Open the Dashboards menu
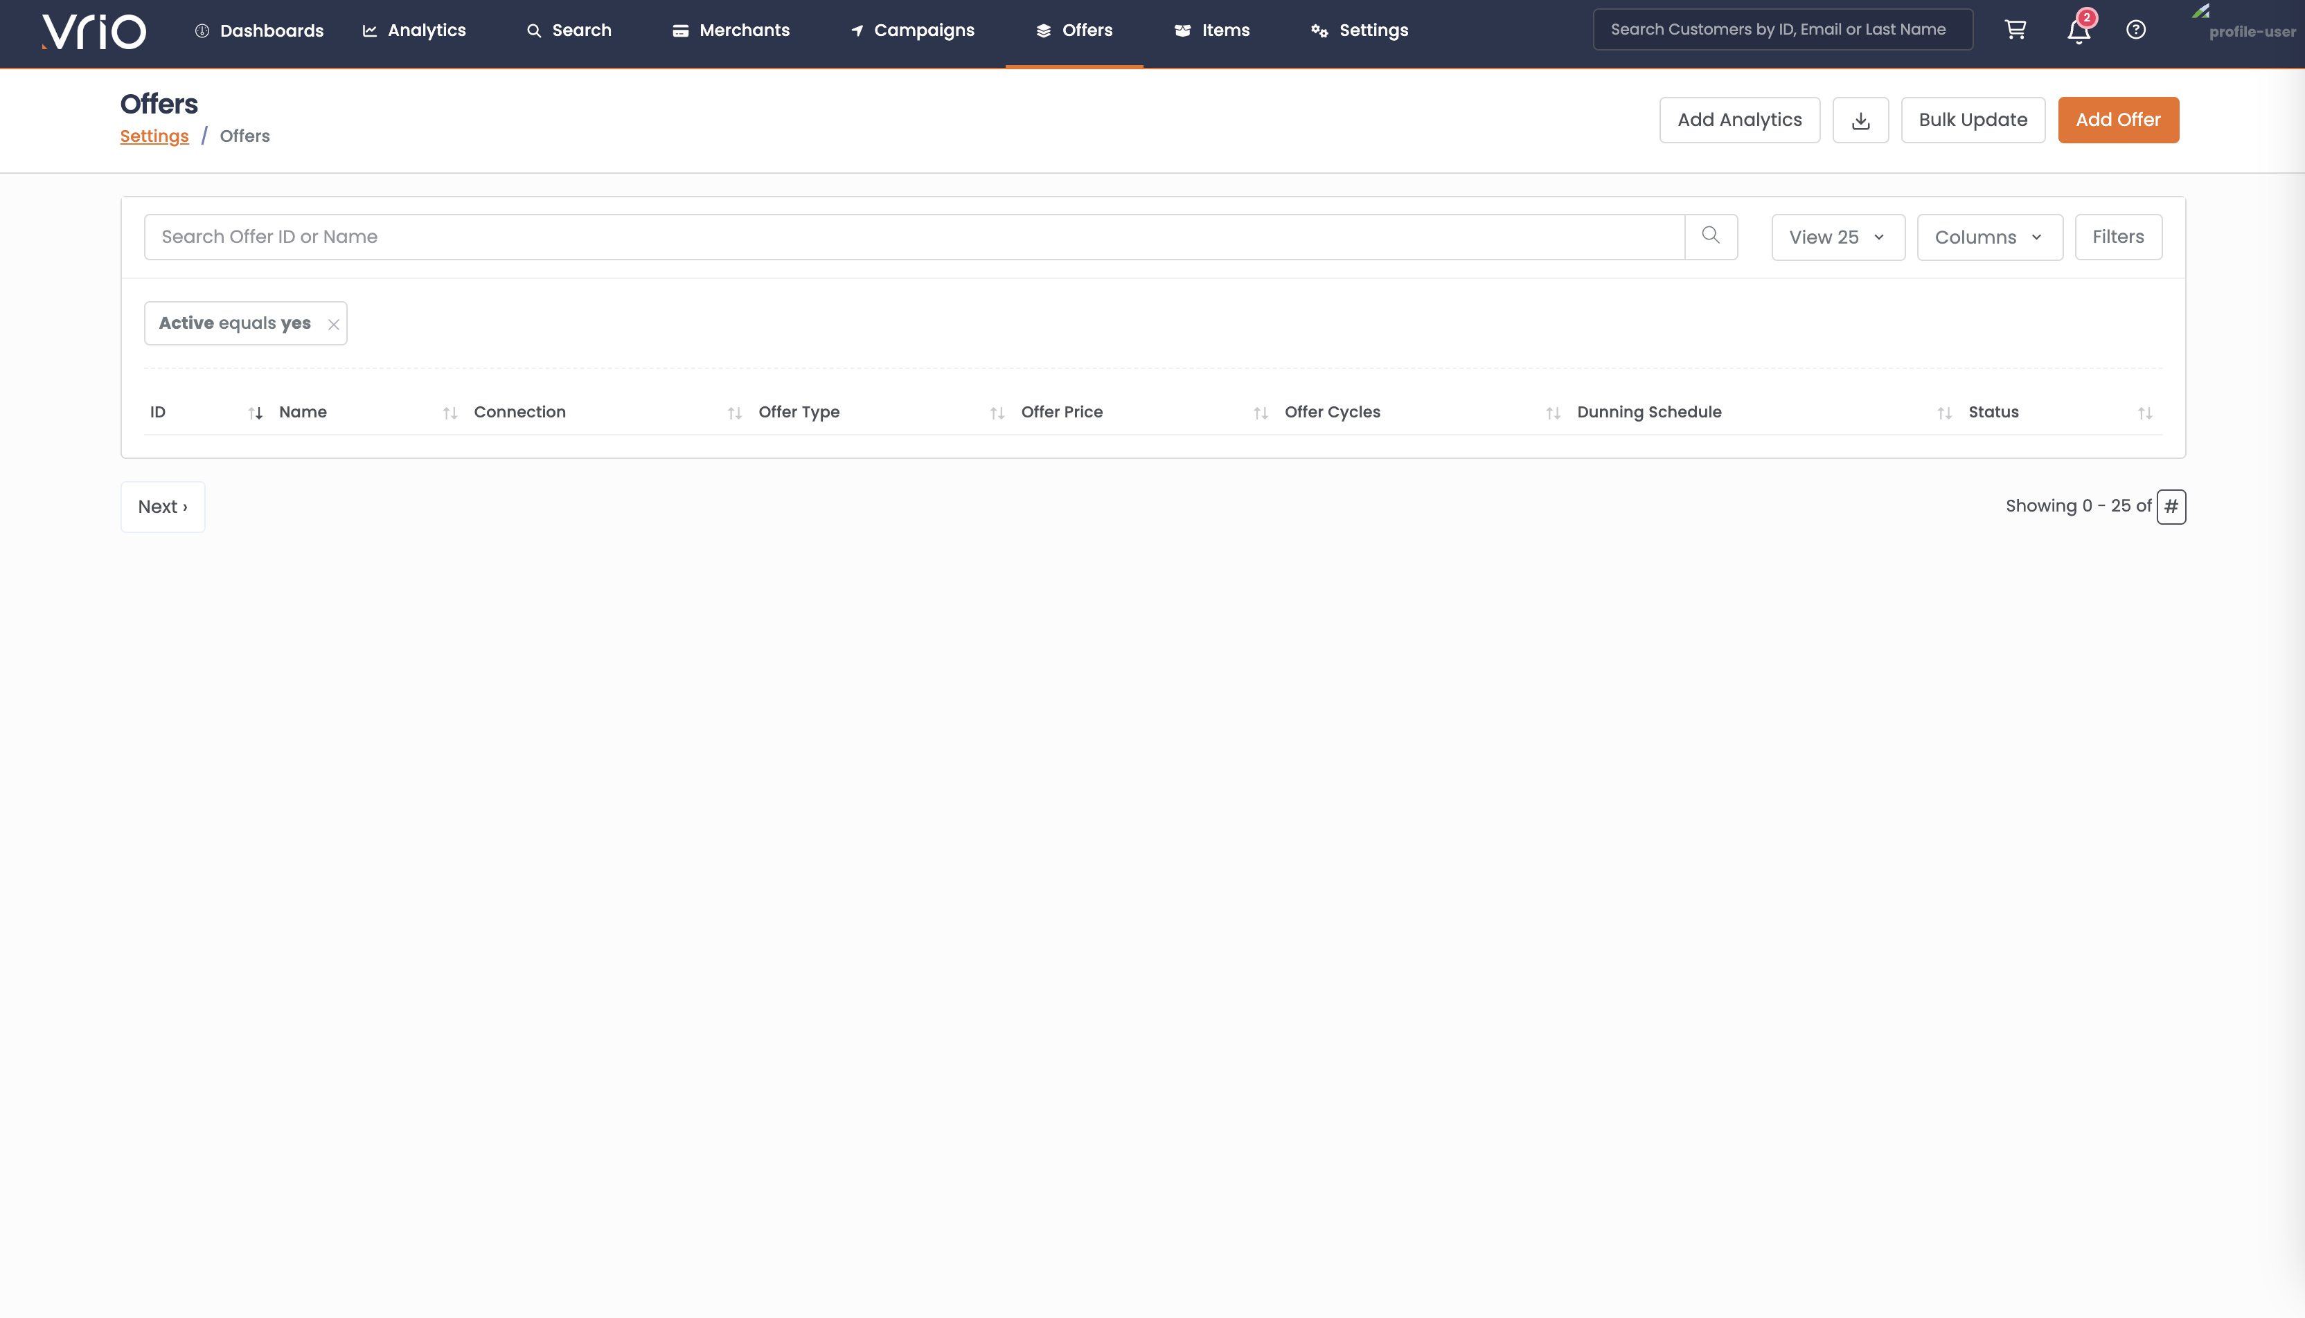 click(x=259, y=30)
